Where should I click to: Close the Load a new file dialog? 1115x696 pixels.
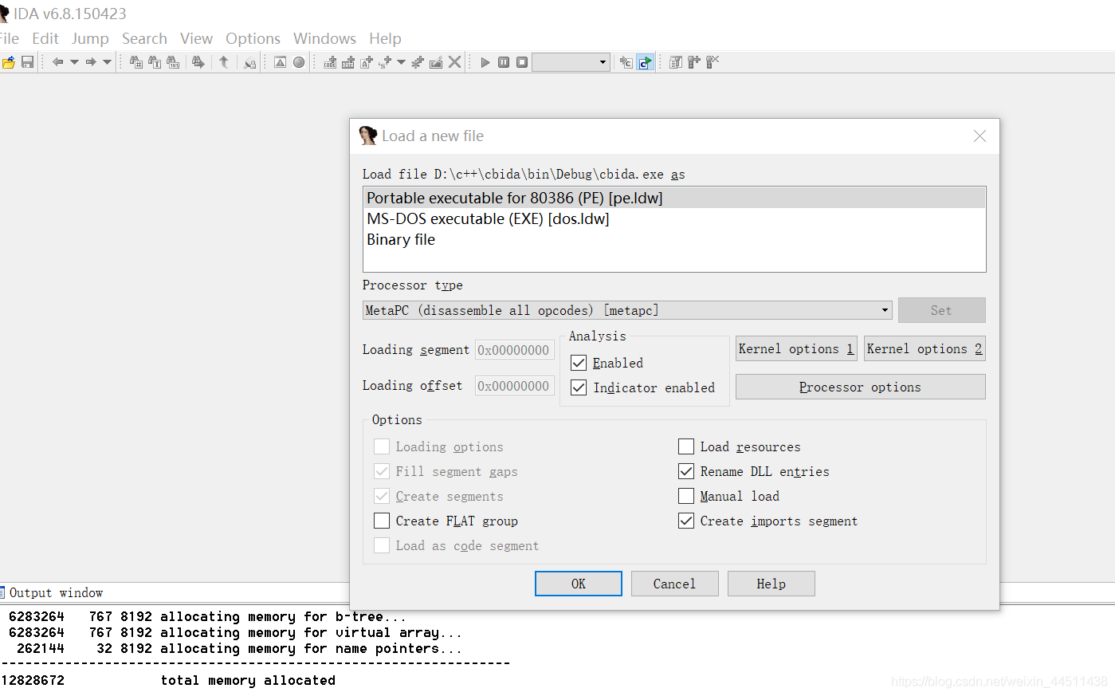coord(980,136)
